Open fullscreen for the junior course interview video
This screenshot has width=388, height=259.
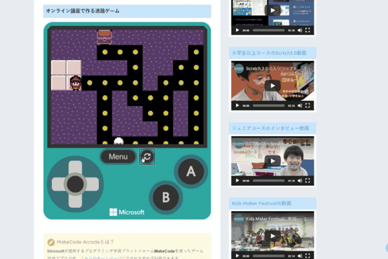pyautogui.click(x=308, y=181)
